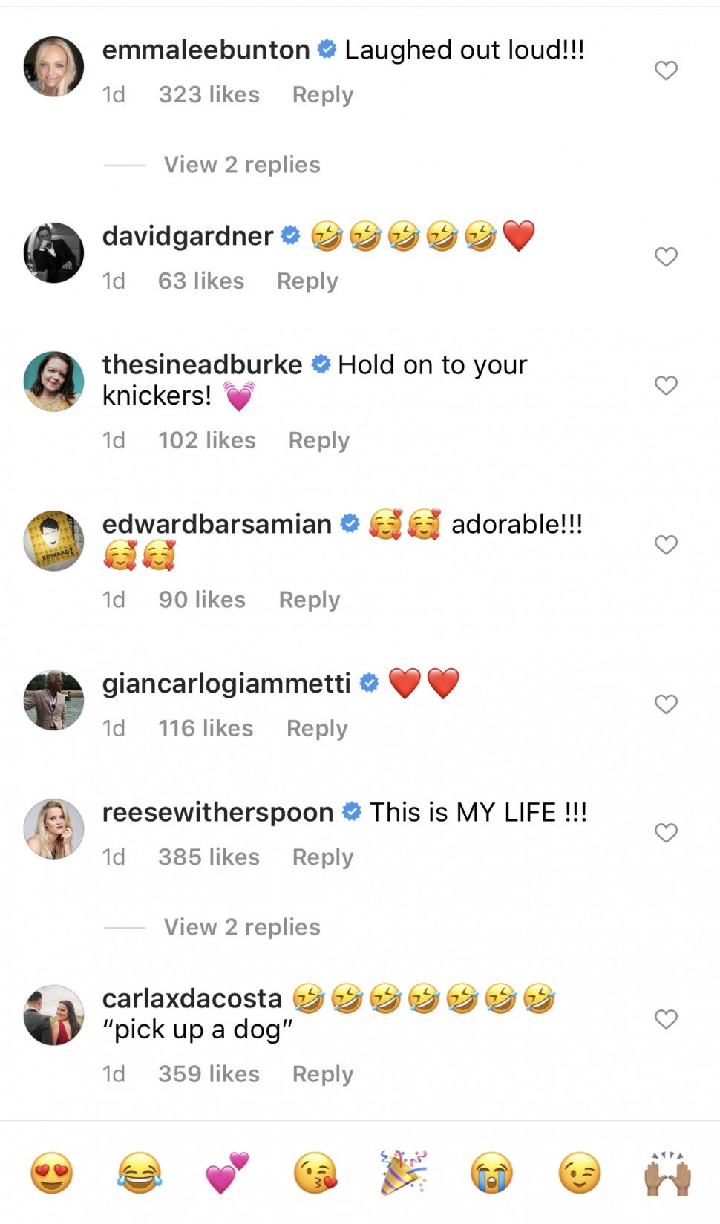Reply to davidgardner's comment
The width and height of the screenshot is (720, 1224).
[307, 281]
